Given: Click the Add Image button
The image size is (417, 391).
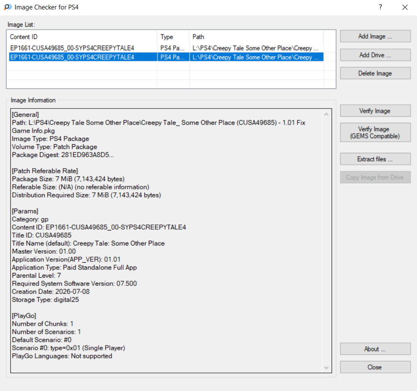Looking at the screenshot, I should [x=375, y=36].
